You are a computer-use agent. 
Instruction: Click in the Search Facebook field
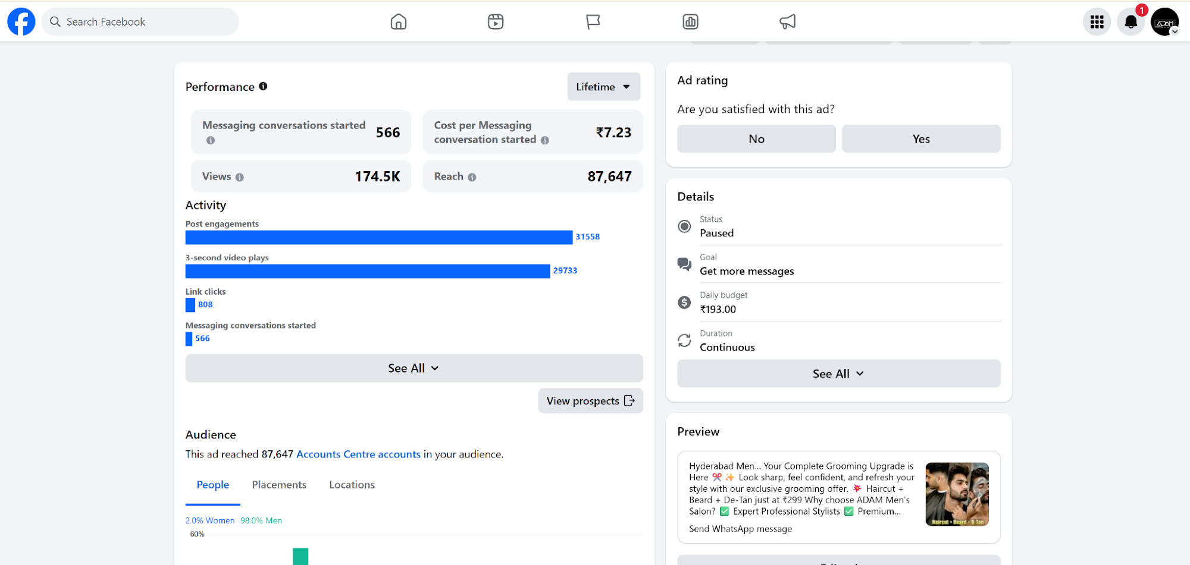[x=140, y=22]
